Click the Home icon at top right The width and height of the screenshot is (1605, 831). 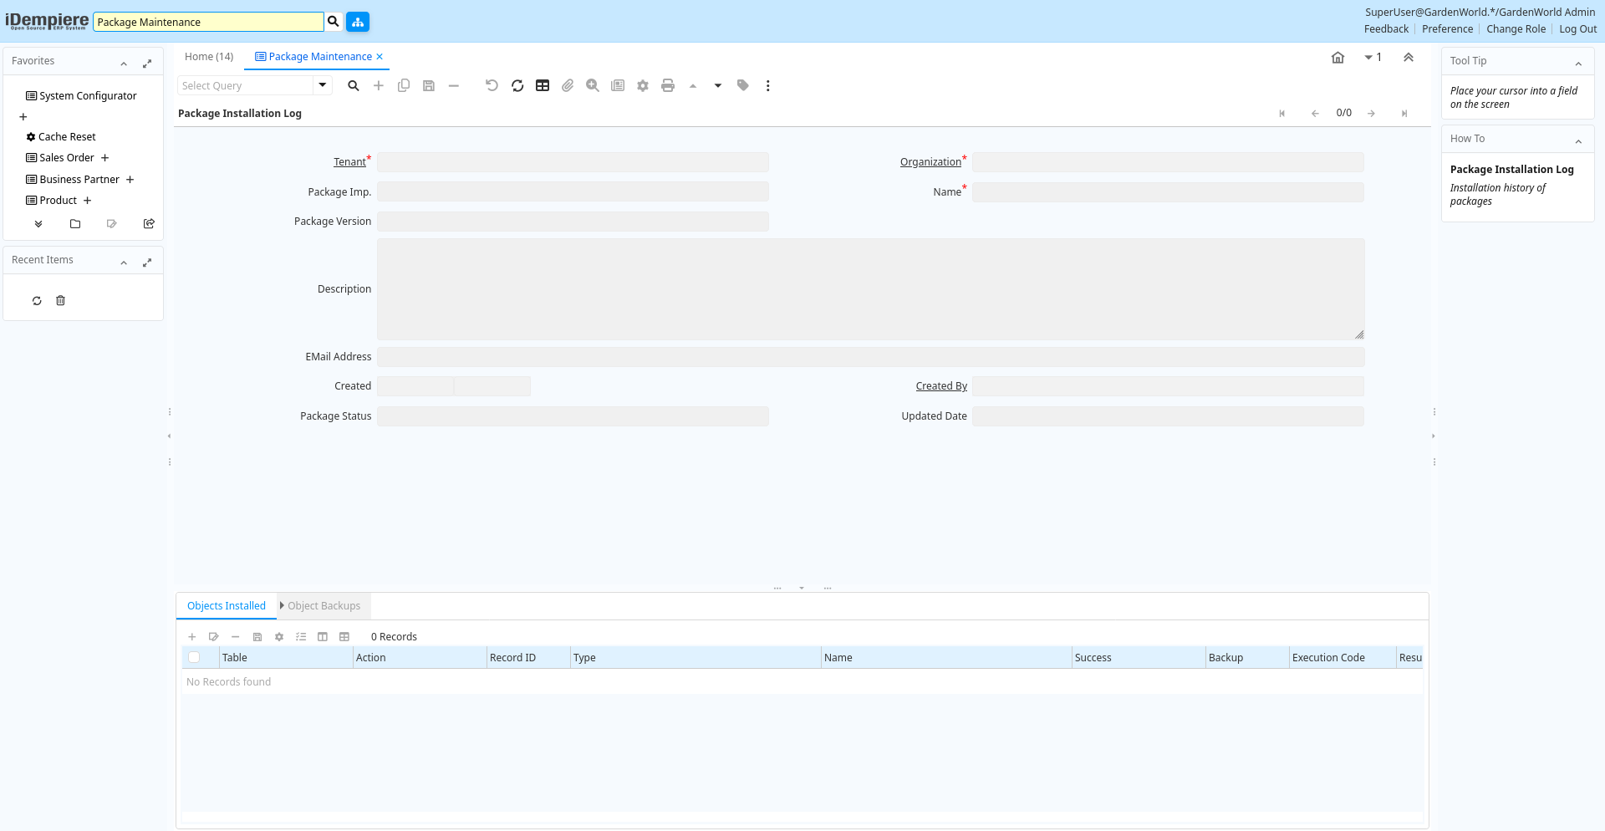pyautogui.click(x=1337, y=58)
